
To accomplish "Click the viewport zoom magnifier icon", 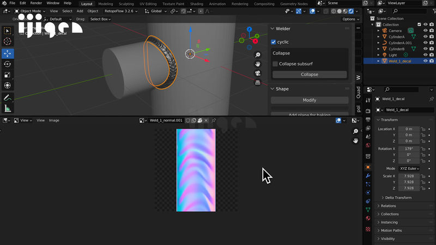I will (258, 55).
